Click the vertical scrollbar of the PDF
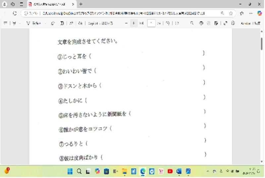This screenshot has width=265, height=178. coord(262,43)
